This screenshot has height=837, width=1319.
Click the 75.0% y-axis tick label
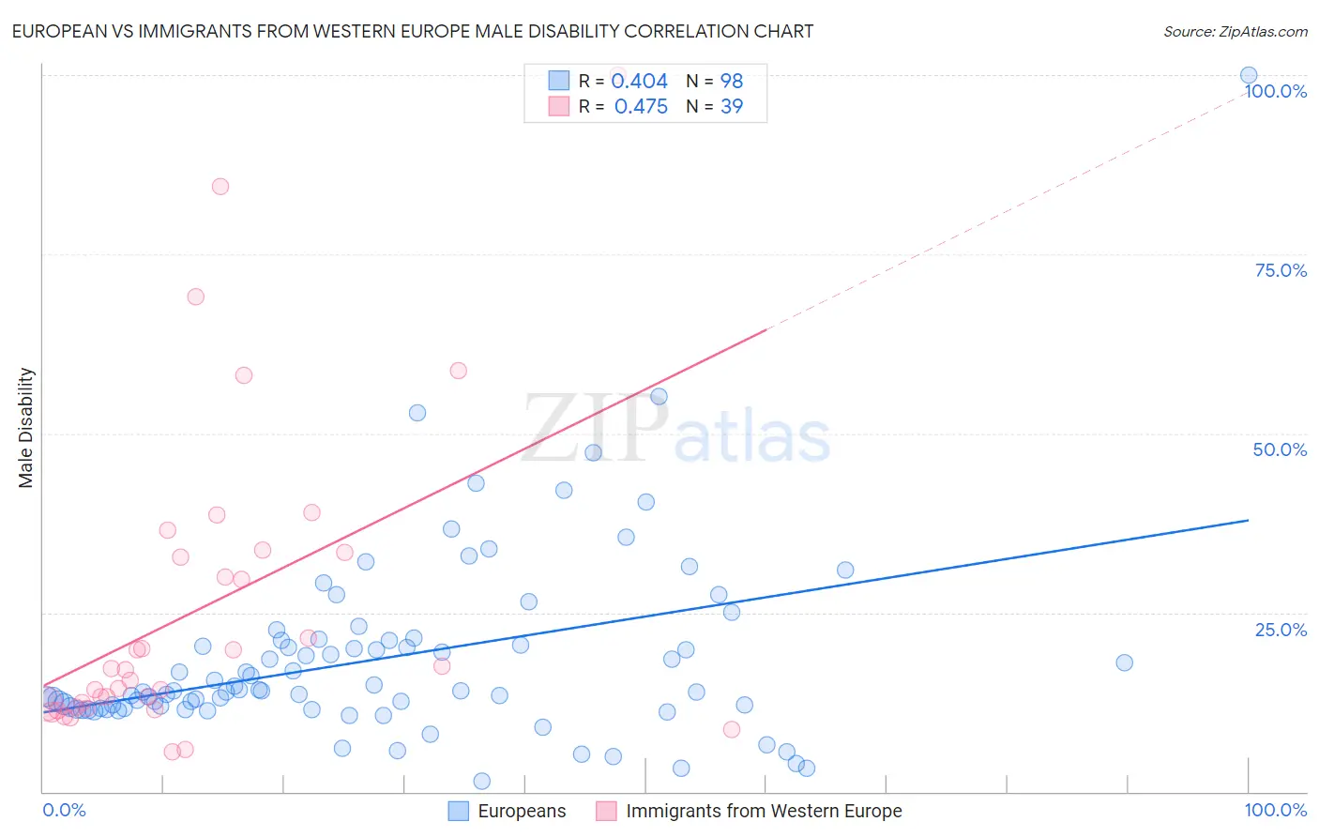(1281, 270)
